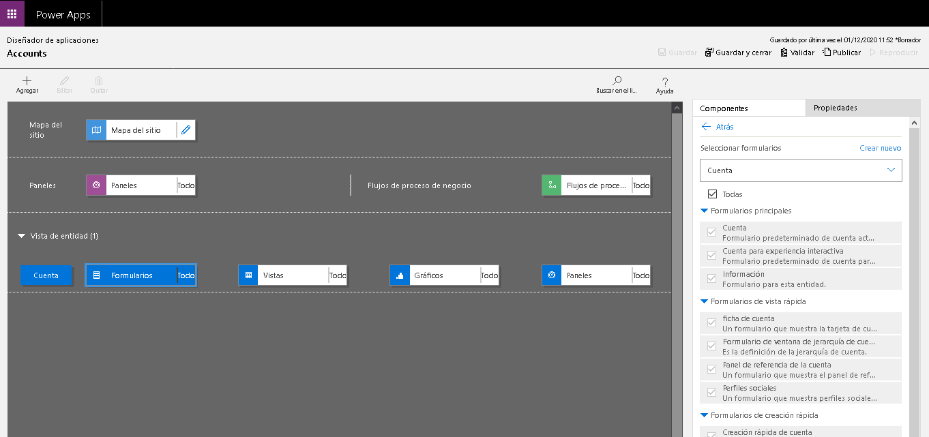Click the Atrás link text
Viewport: 929px width, 437px height.
click(724, 127)
